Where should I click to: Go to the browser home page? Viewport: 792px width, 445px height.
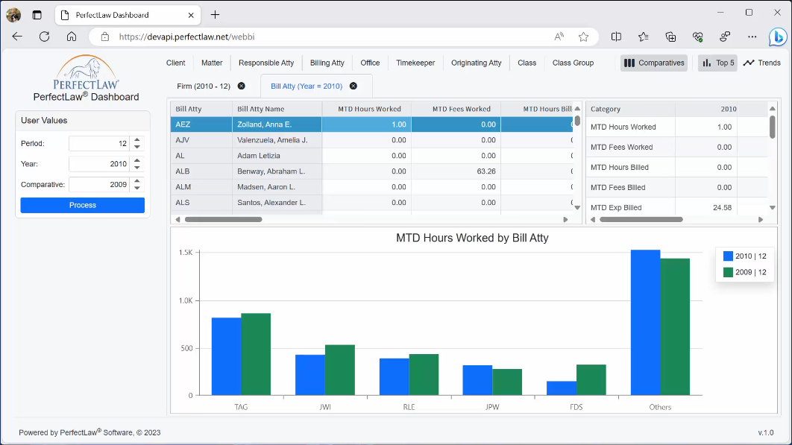pos(72,37)
